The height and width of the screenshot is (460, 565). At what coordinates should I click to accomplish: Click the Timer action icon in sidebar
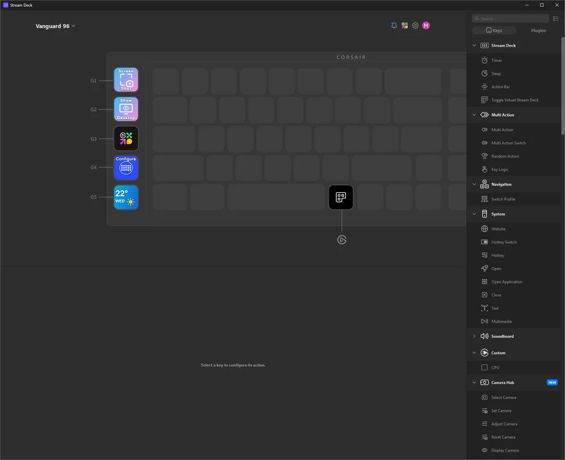[484, 60]
